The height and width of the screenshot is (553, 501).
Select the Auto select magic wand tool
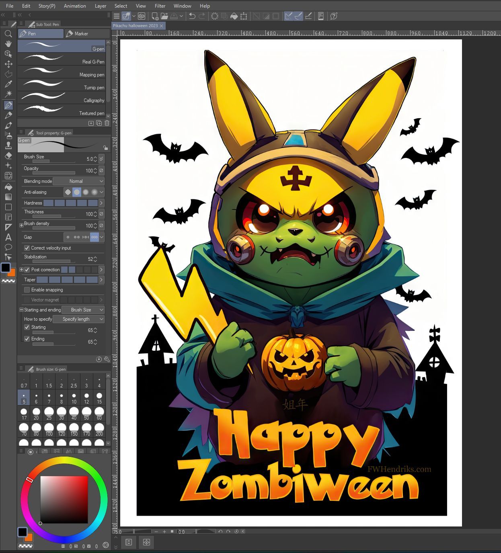click(x=8, y=94)
